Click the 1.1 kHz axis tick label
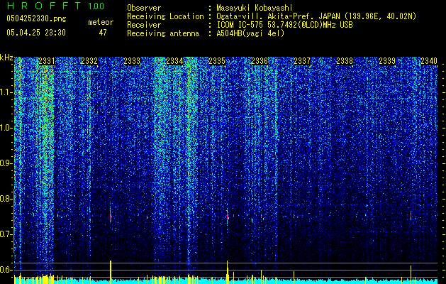 pos(6,92)
